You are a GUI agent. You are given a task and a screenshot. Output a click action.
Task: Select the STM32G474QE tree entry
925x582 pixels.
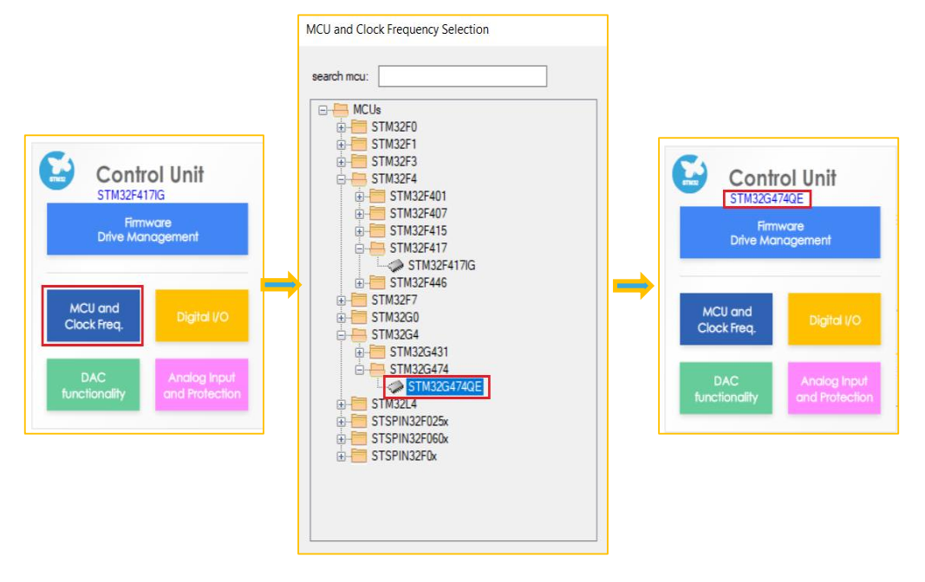coord(445,387)
